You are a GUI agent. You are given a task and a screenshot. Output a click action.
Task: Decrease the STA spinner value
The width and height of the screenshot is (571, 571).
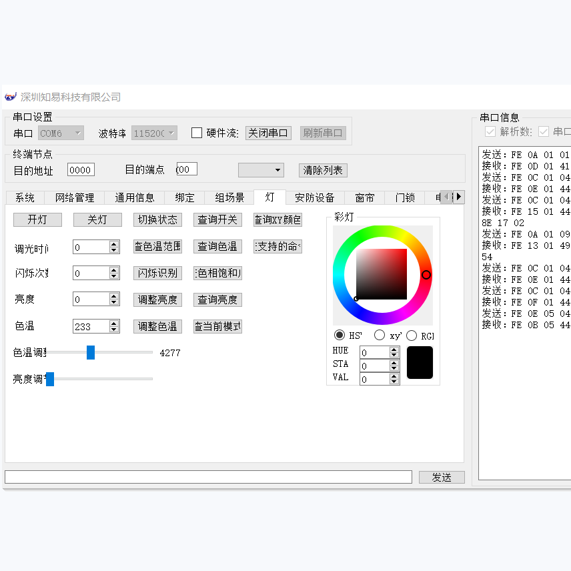[x=394, y=368]
